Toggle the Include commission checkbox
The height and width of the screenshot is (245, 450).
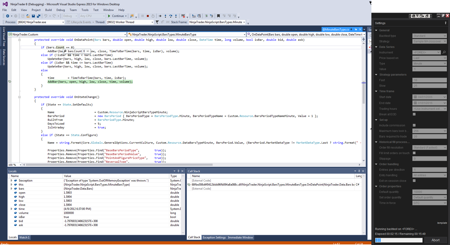tap(414, 125)
